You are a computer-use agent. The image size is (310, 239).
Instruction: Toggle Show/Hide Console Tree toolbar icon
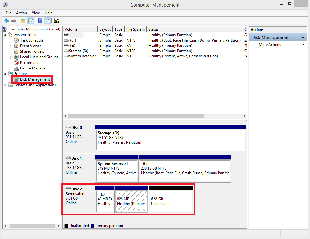(30, 21)
